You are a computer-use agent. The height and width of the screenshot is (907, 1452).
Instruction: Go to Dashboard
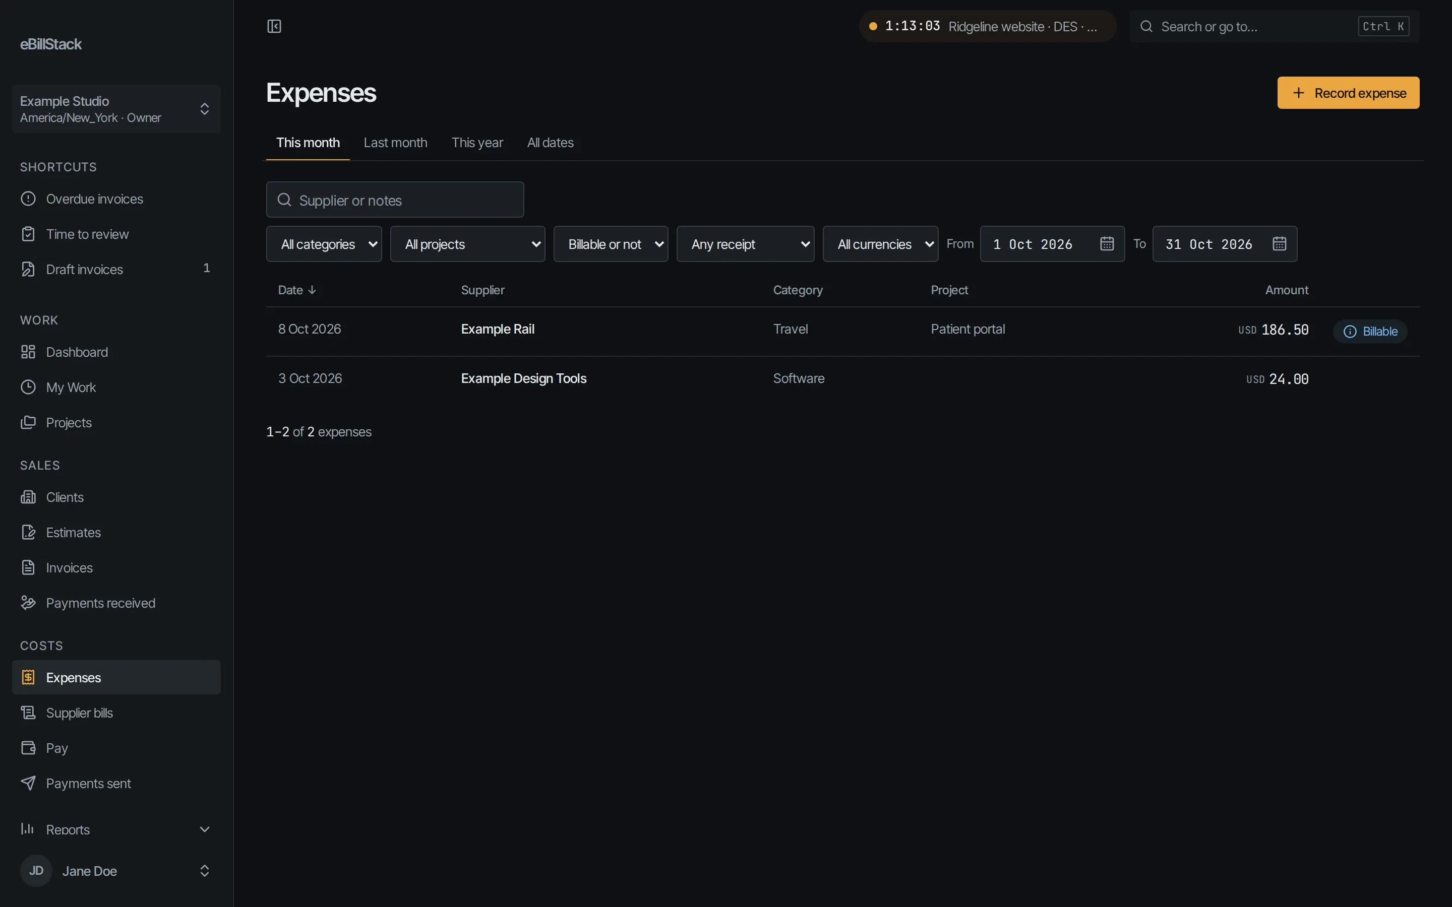pos(116,352)
